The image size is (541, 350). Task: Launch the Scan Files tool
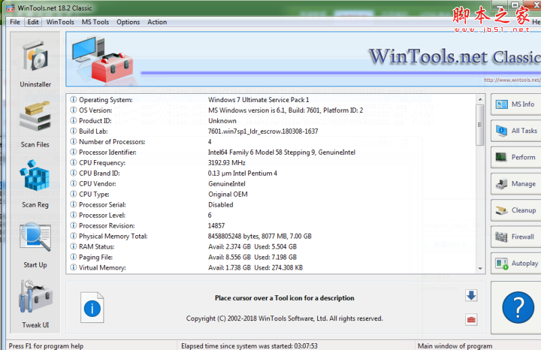pos(35,124)
